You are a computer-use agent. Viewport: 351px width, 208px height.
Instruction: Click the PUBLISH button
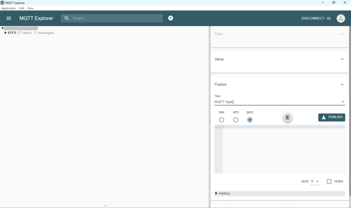tap(331, 117)
